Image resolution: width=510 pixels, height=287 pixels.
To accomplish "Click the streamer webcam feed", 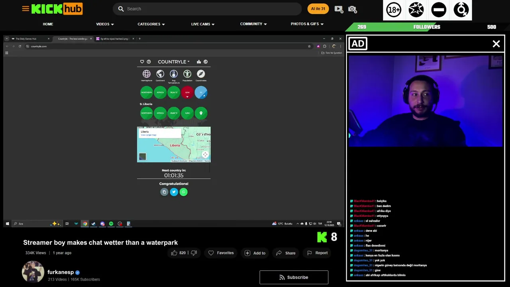I will point(425,101).
